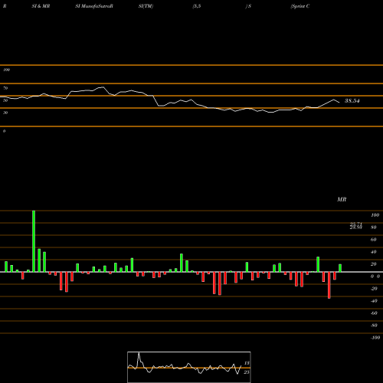Open the mini line chart thumbnail
The image size is (383, 383).
coord(189,367)
